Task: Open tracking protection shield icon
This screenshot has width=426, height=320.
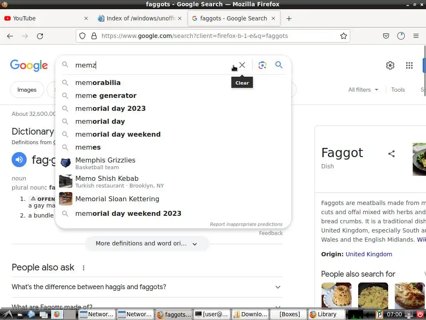Action: [x=82, y=36]
